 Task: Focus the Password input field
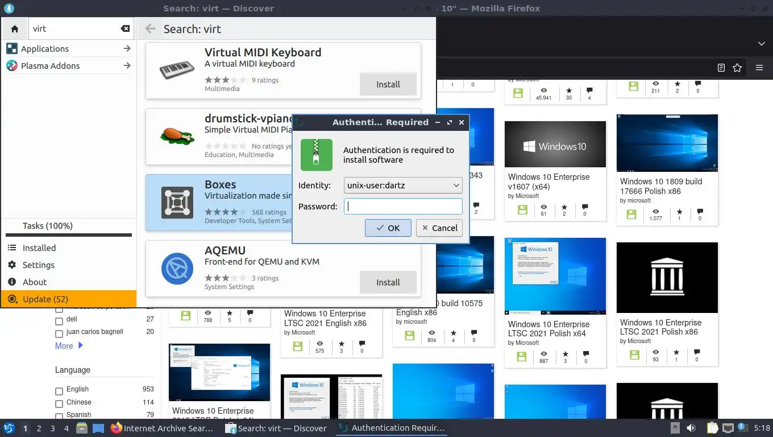point(403,207)
